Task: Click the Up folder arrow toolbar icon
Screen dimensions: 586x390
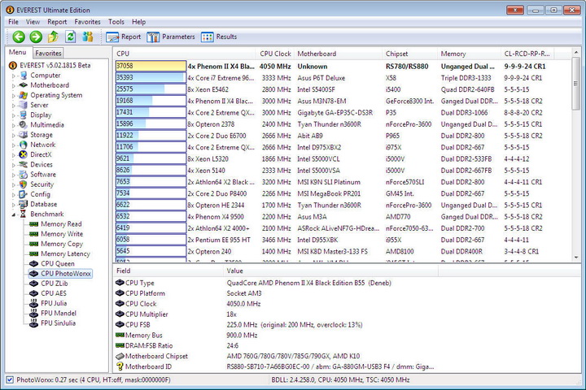Action: coord(53,37)
